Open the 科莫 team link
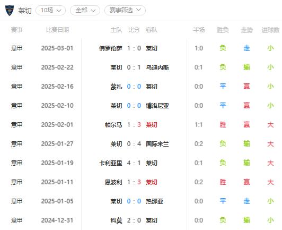Screen dimensions: 282x230 (x=116, y=220)
